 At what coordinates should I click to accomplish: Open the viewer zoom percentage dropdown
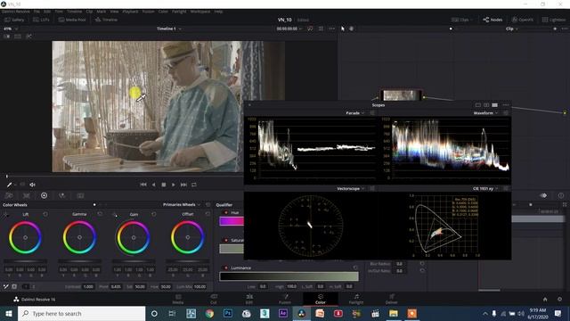10,29
